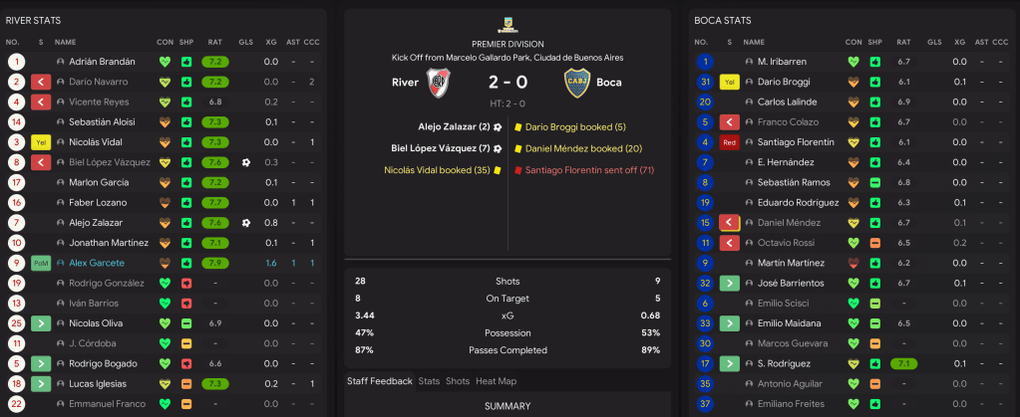Click the condition heart icon for Adrián Brandán
Image resolution: width=1020 pixels, height=417 pixels.
[x=165, y=62]
